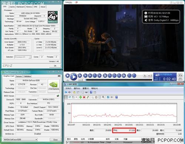Click the blue back arrow in computer management
The height and width of the screenshot is (144, 185).
[66, 92]
